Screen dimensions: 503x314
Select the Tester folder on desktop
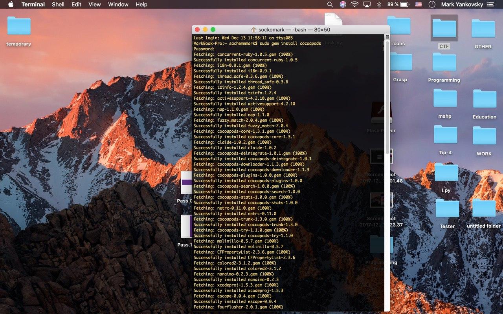447,208
